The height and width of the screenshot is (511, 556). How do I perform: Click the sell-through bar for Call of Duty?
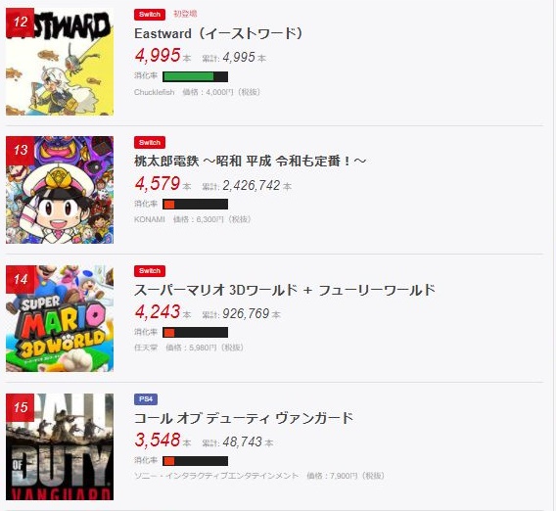click(196, 461)
